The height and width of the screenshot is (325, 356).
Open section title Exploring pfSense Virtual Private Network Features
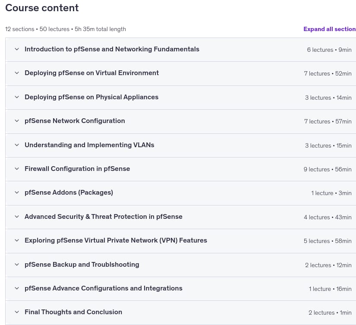pyautogui.click(x=116, y=240)
